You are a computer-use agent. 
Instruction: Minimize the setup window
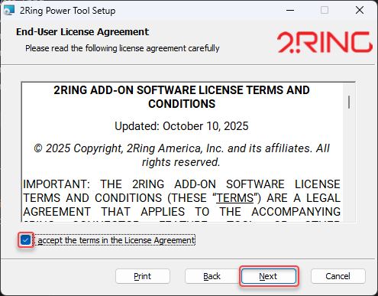290,11
